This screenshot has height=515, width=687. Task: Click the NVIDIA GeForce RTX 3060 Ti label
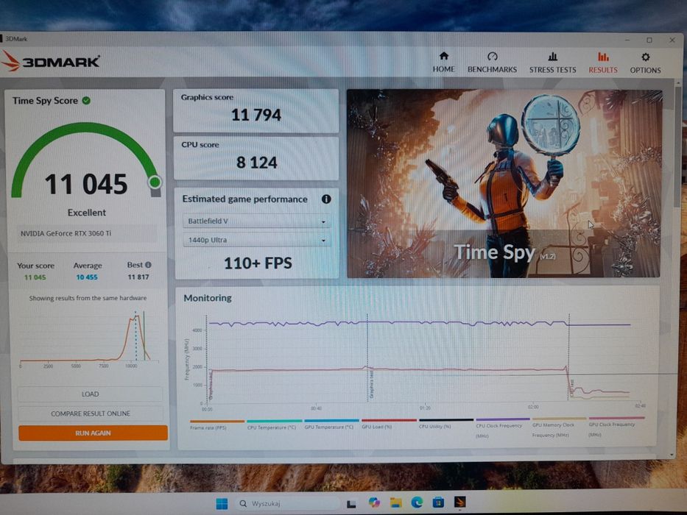[x=66, y=233]
